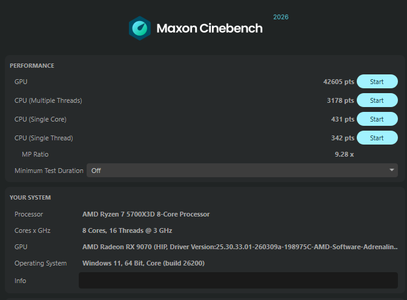Click the 431 pts single core score

(x=343, y=119)
